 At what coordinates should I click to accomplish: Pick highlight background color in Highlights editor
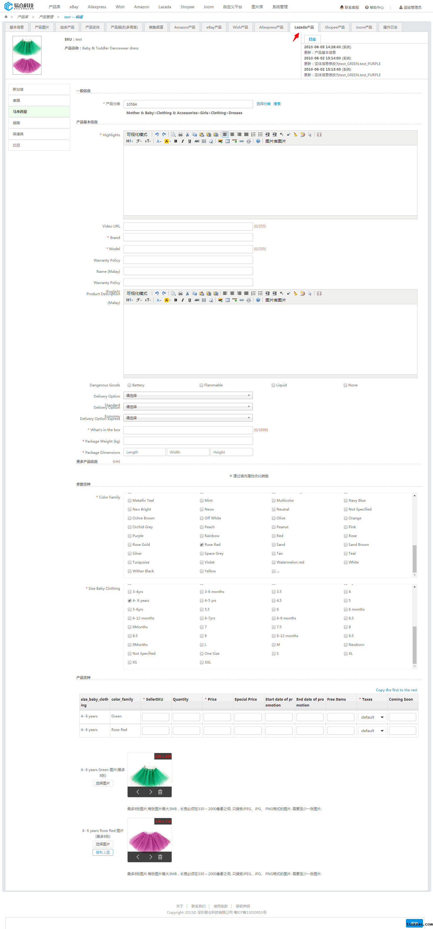(x=167, y=141)
